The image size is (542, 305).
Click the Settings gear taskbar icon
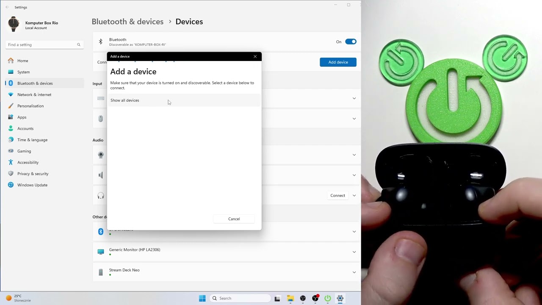coord(340,298)
